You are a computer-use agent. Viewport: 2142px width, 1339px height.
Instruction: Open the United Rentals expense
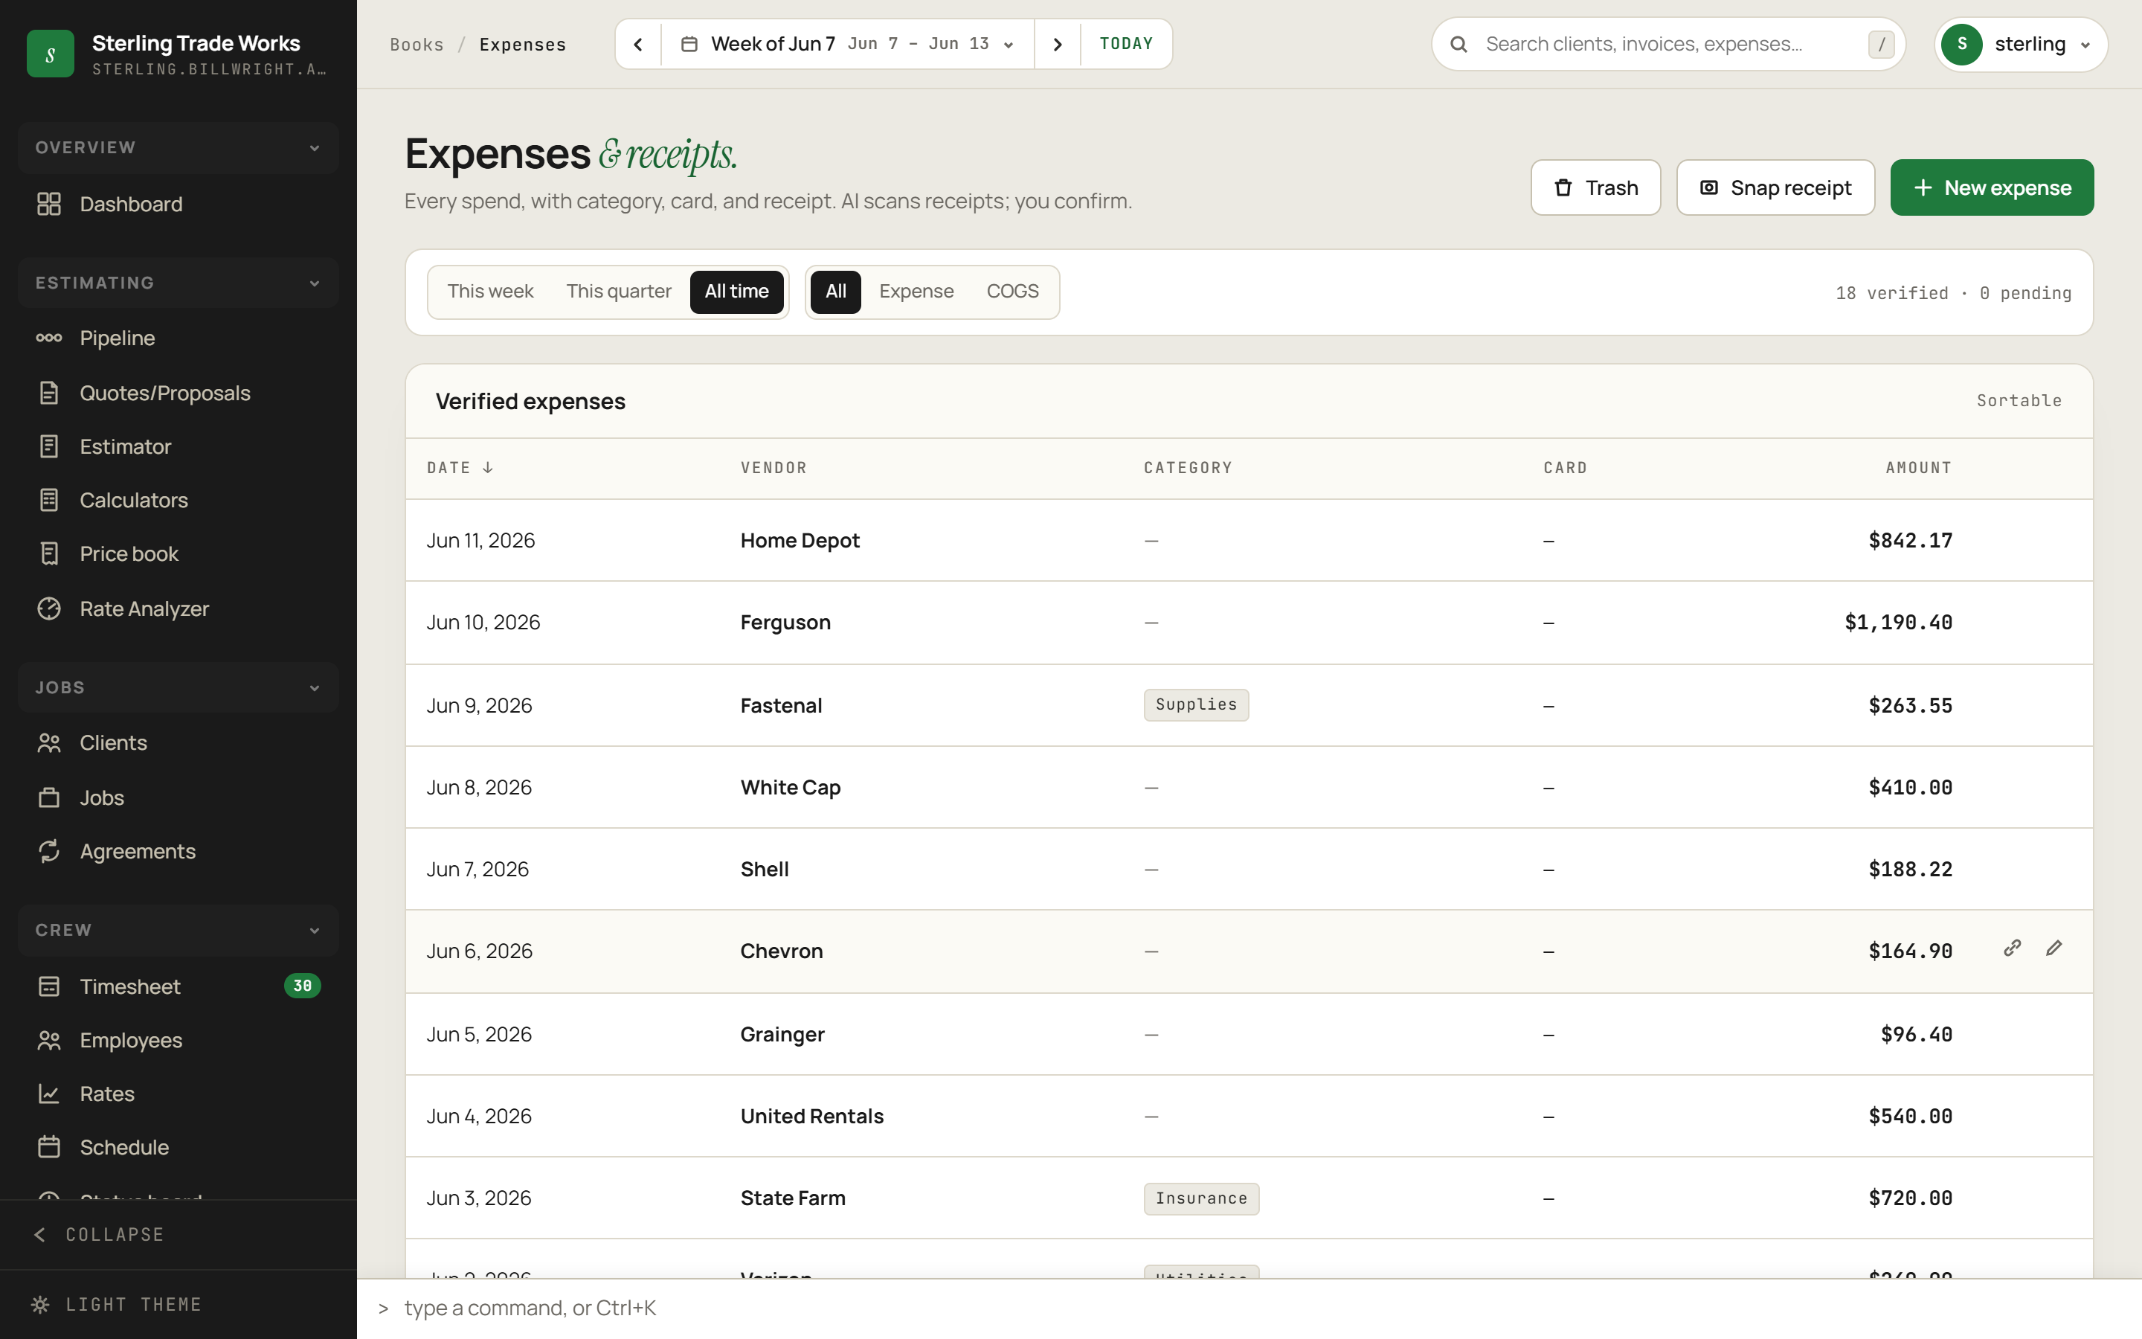(1249, 1116)
